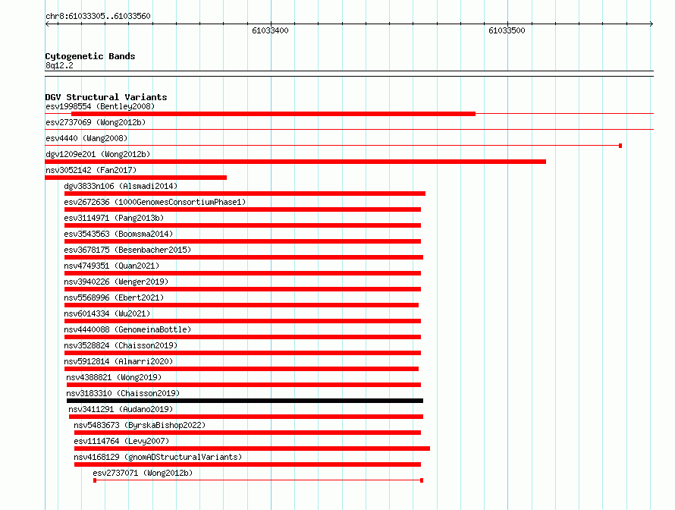Image resolution: width=675 pixels, height=510 pixels.
Task: Click the red bar under esv1998554
Action: 273,114
